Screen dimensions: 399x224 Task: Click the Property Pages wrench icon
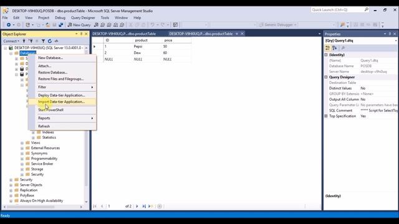[x=344, y=48]
